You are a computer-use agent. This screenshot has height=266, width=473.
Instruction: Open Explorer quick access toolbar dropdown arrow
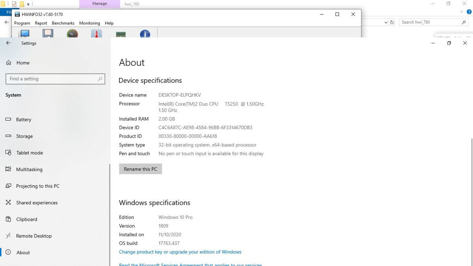28,4
